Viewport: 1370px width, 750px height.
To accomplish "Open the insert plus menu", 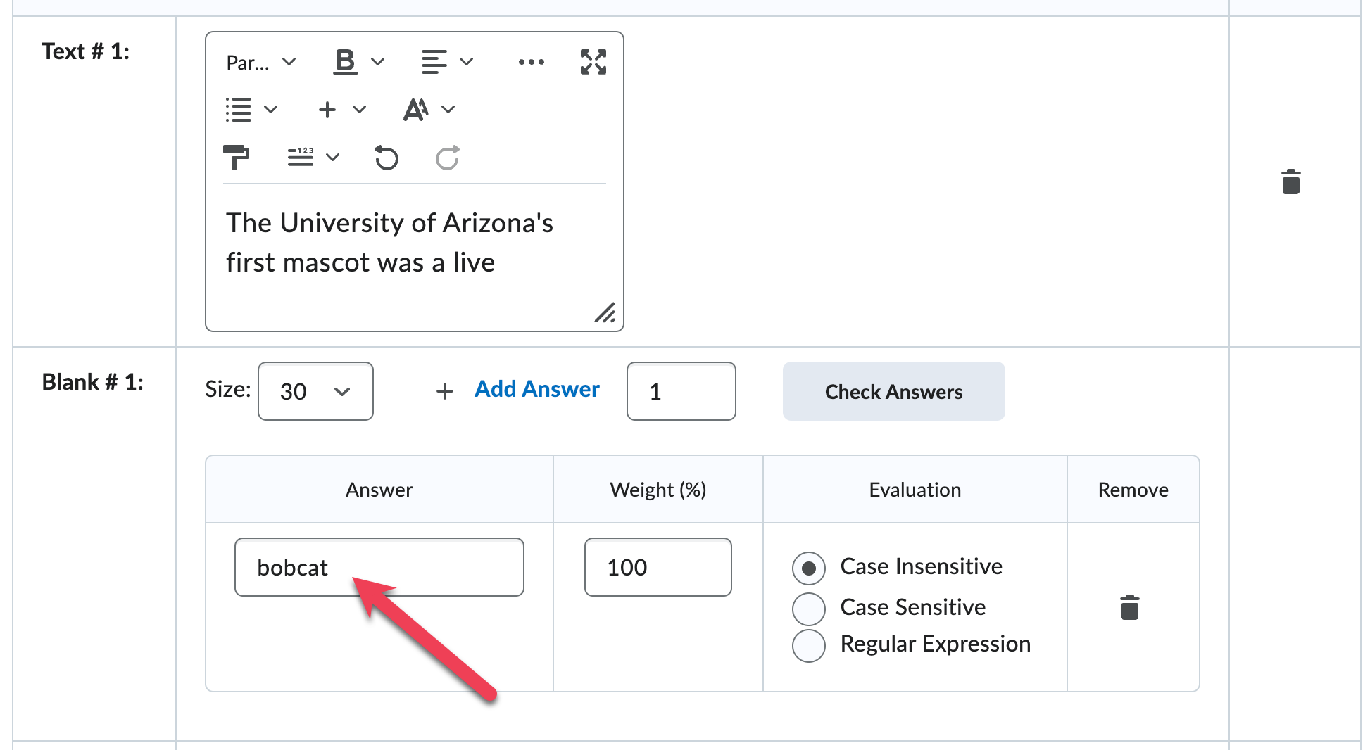I will [342, 110].
